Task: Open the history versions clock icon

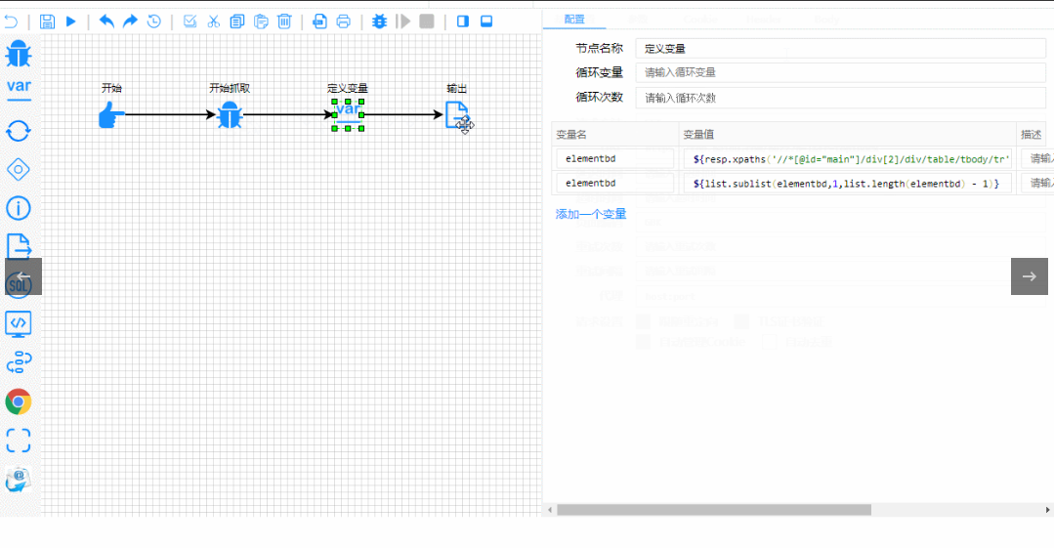Action: coord(154,21)
